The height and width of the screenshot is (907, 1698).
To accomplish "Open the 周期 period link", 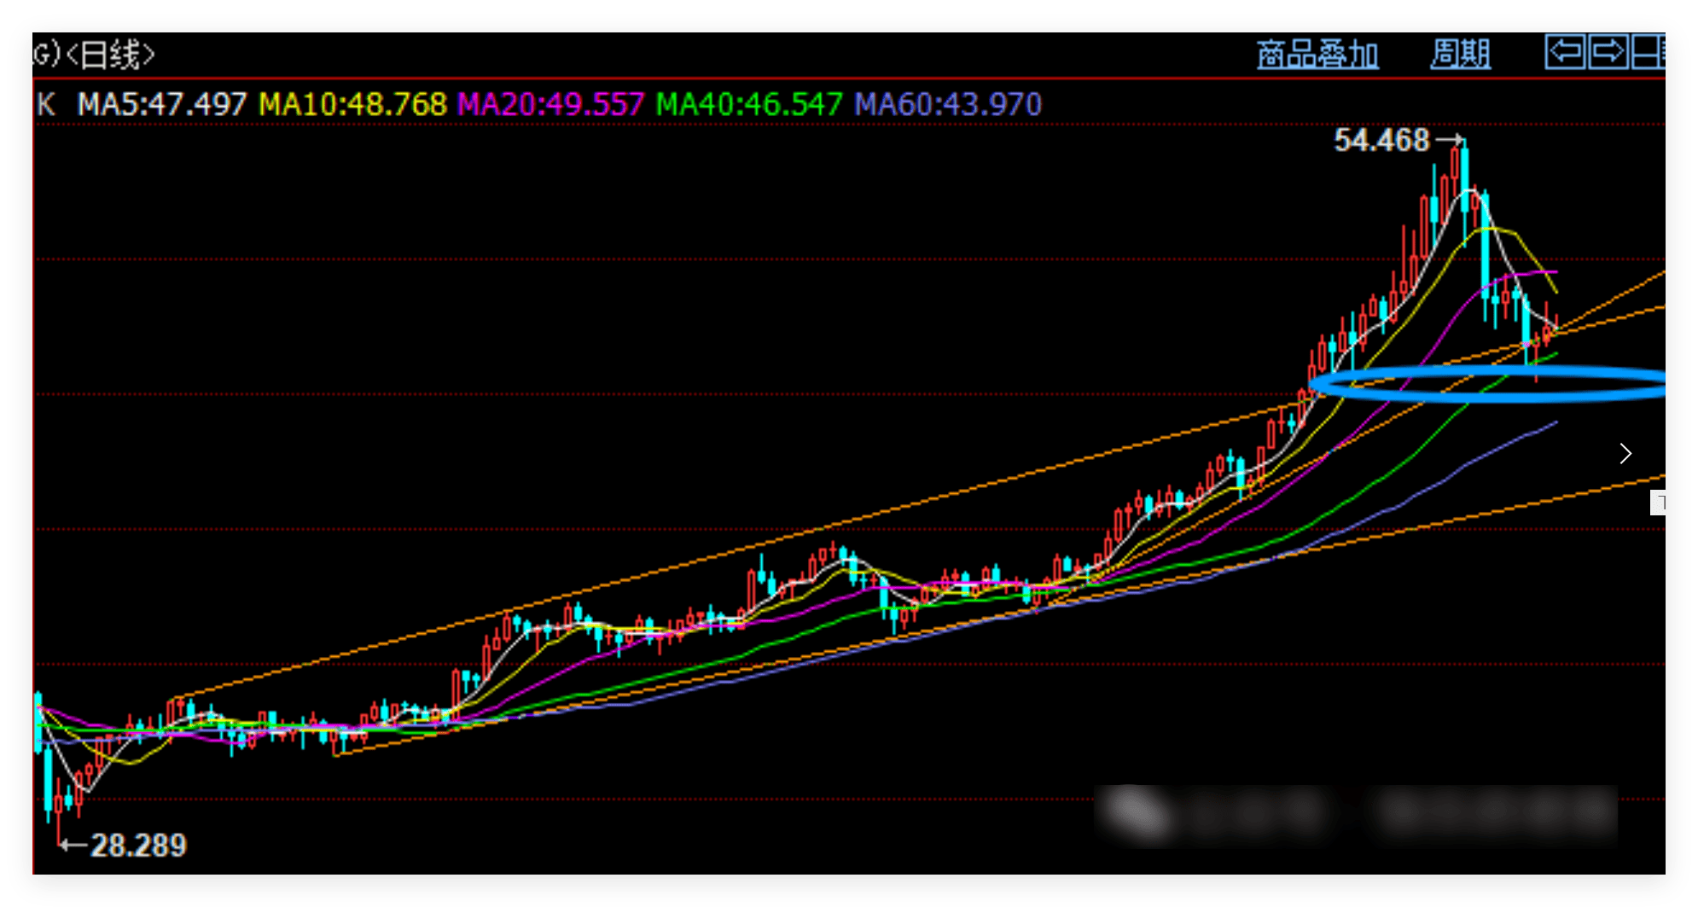I will 1460,55.
